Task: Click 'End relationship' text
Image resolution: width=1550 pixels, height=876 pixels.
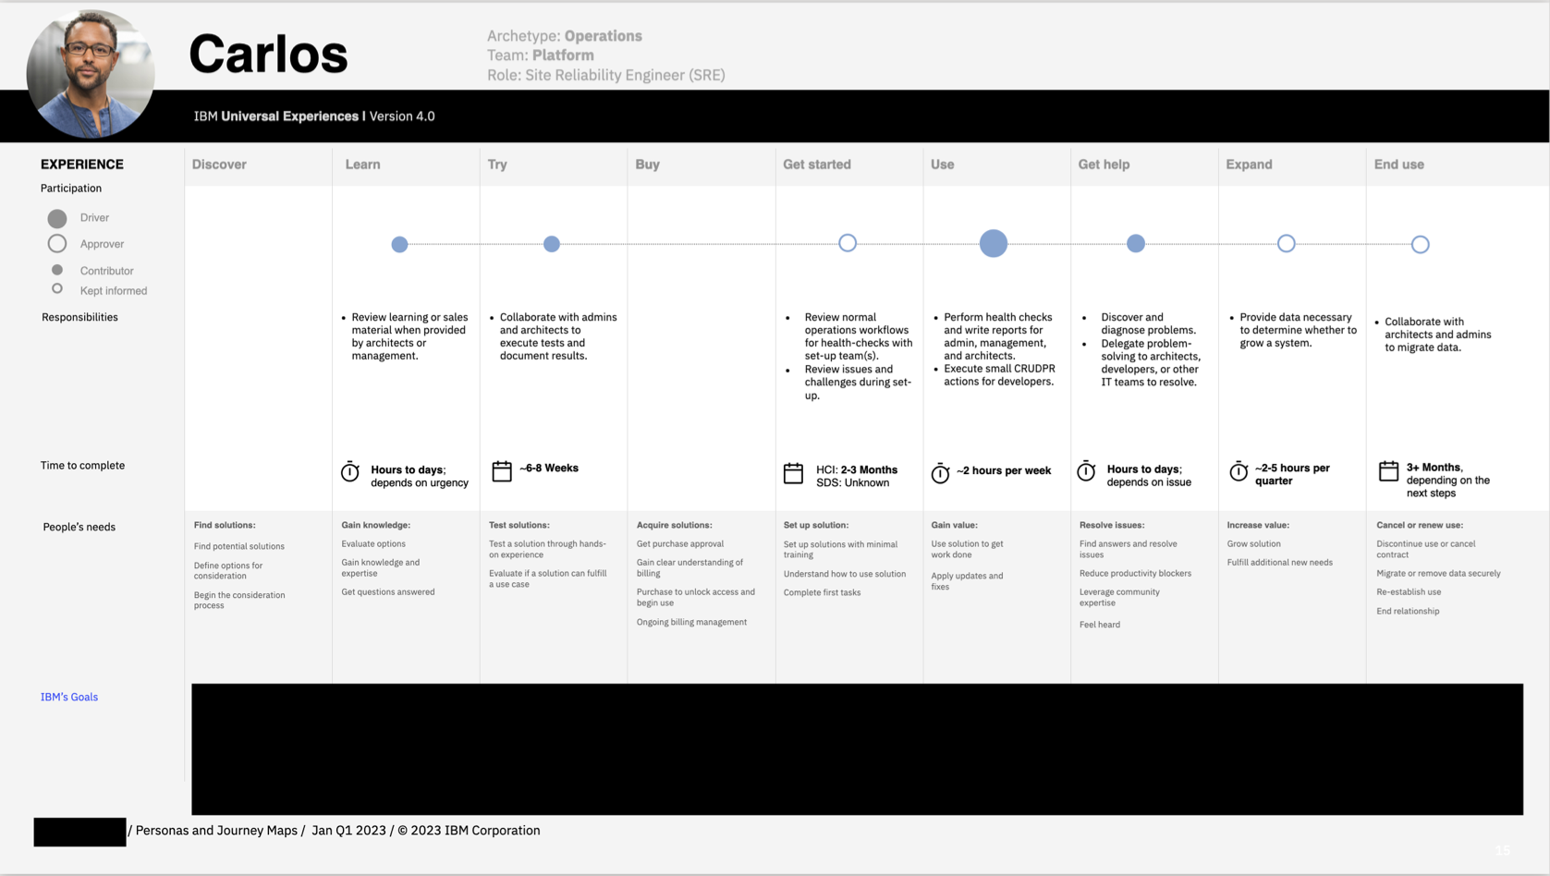Action: click(x=1408, y=611)
